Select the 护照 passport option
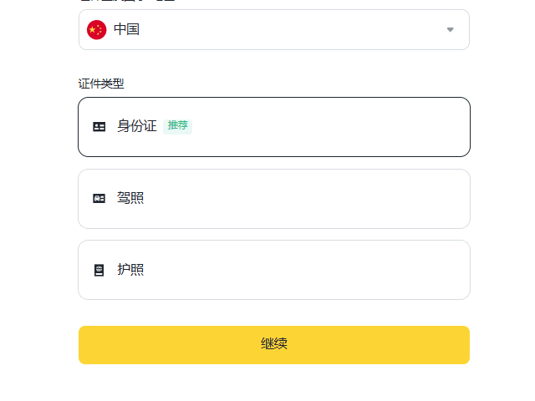 [x=273, y=270]
